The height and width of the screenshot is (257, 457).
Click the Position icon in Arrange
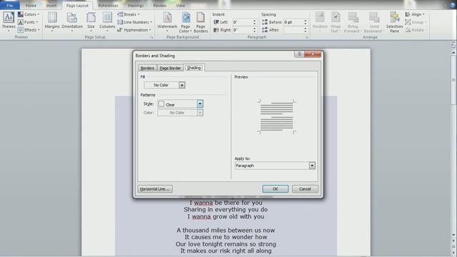pos(320,22)
